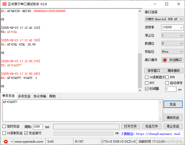Enable the 16进制发送 checkbox
This screenshot has width=185, height=145.
tap(4, 133)
